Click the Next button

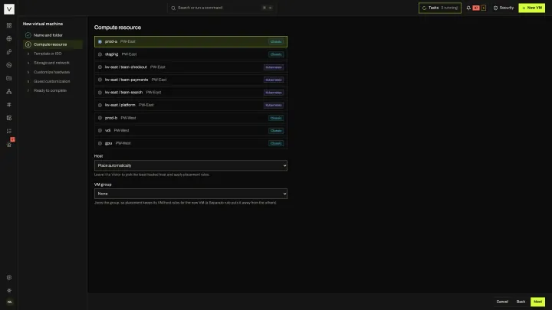coord(537,302)
